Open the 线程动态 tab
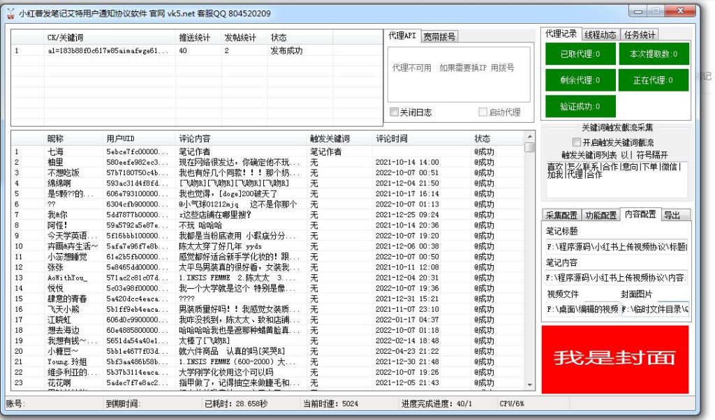Screen dimensions: 715x420 600,35
